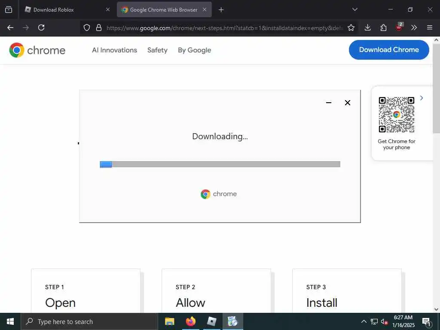Open the Firefox downloads panel
Viewport: 440px width, 330px height.
pos(368,27)
